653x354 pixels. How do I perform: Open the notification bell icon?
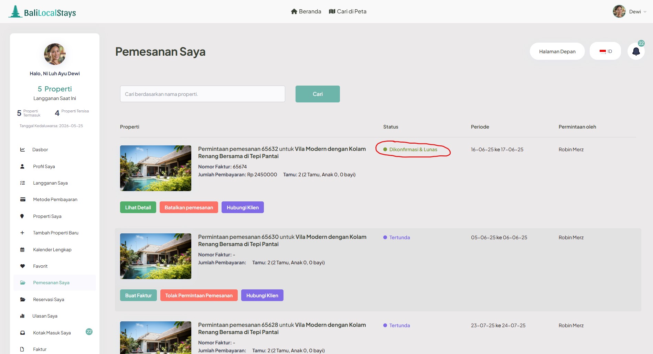click(636, 52)
